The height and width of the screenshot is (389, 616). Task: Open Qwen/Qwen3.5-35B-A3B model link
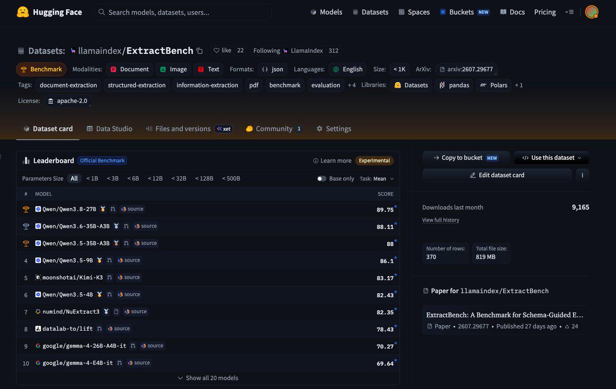[x=76, y=243]
